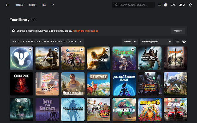Open the Control game tile

[x=22, y=84]
